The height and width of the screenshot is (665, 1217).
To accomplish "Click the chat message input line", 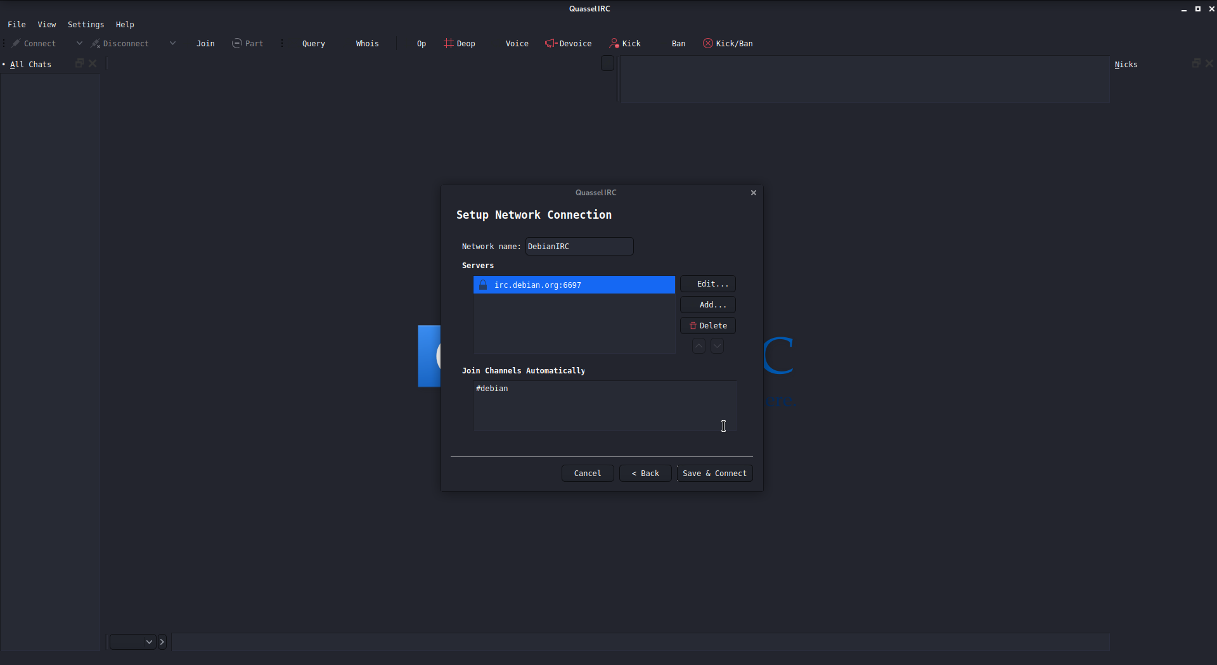I will pos(640,642).
